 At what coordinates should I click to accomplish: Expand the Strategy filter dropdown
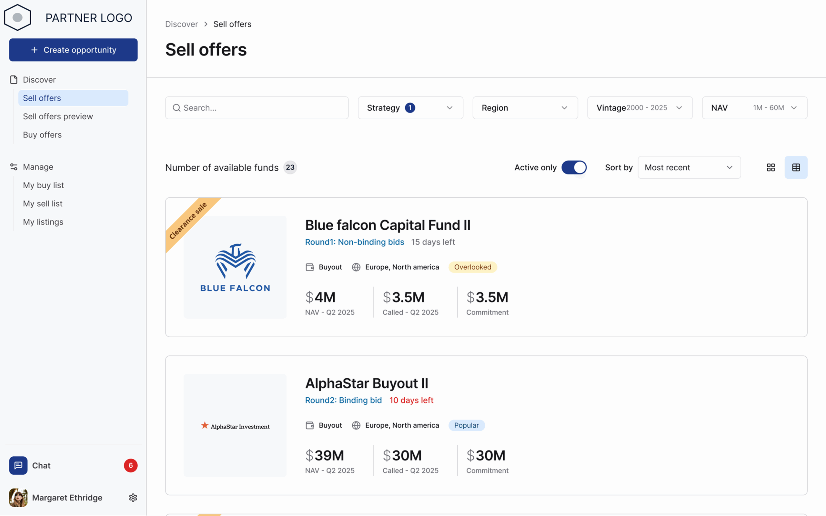coord(410,108)
